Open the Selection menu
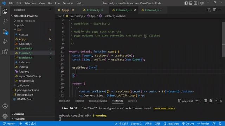225x126 pixels. point(30,3)
